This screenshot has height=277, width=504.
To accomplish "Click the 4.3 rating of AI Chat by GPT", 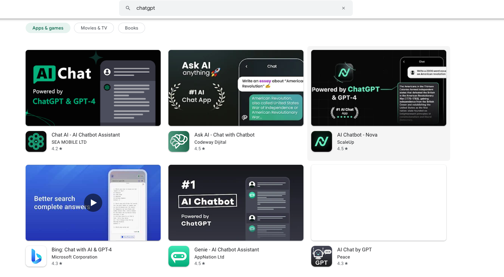I will tap(342, 263).
